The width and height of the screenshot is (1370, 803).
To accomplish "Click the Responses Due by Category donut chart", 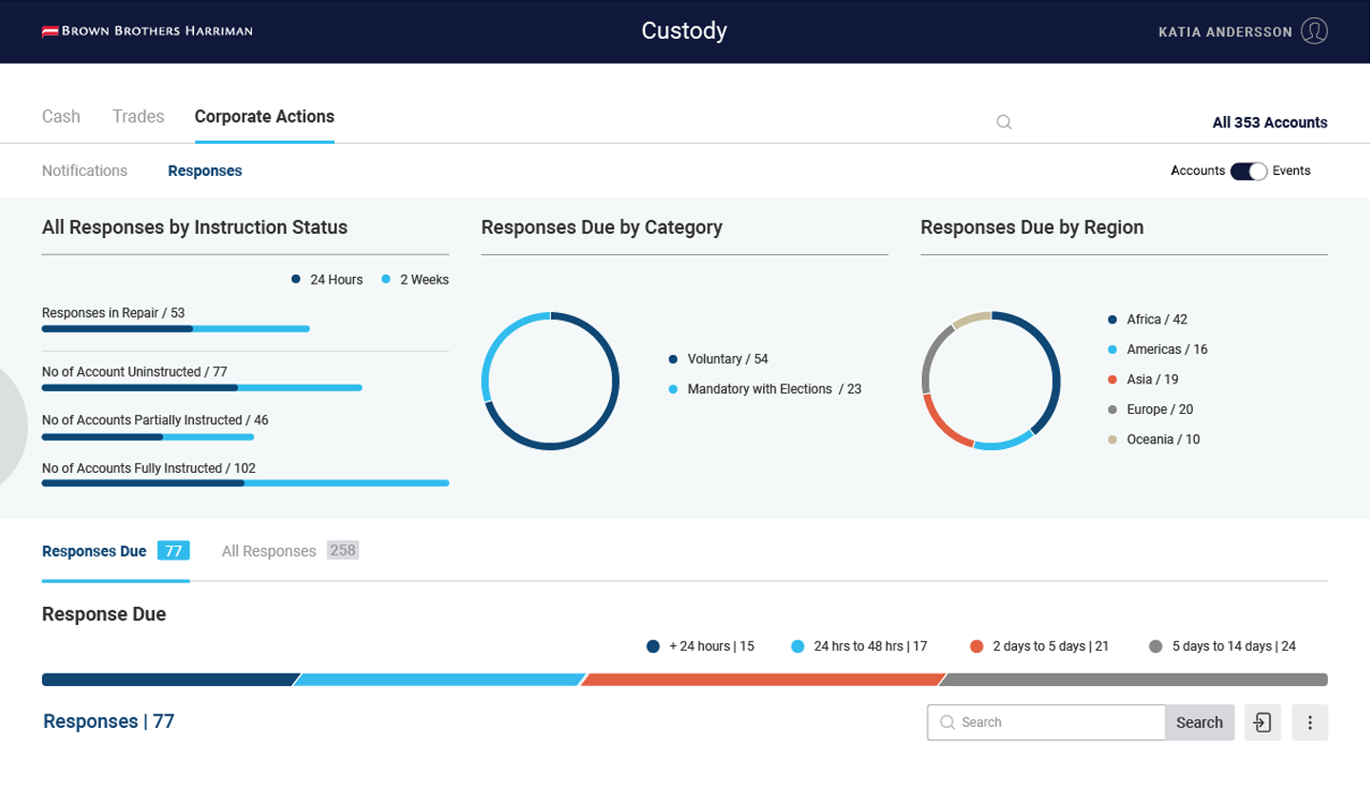I will pyautogui.click(x=551, y=381).
